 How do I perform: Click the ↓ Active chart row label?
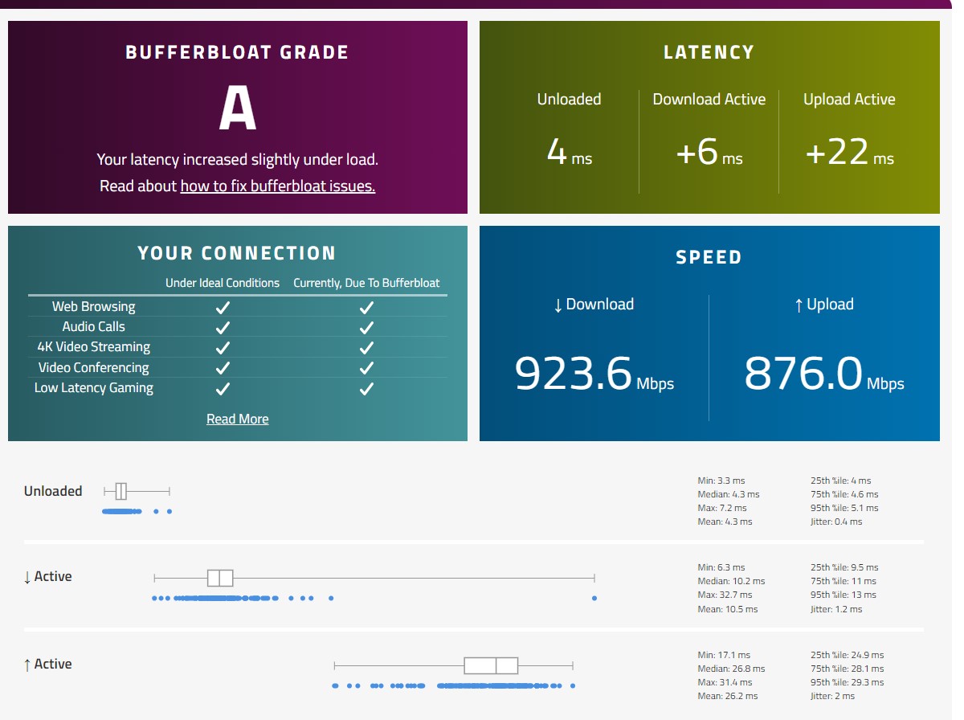click(x=48, y=577)
